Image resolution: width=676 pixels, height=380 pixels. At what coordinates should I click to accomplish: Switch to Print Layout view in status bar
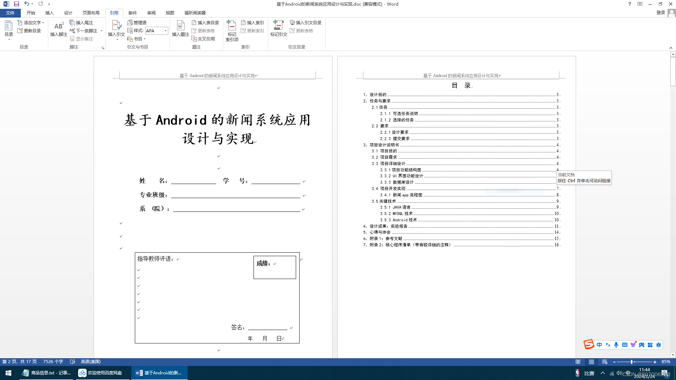(x=591, y=362)
